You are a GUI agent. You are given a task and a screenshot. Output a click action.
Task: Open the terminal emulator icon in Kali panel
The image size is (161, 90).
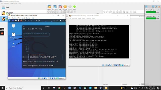pyautogui.click(x=24, y=20)
